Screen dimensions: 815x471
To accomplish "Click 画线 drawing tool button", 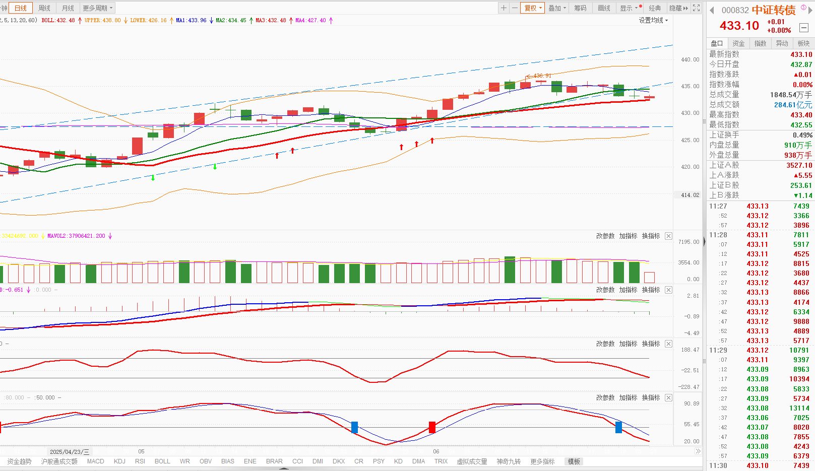I will pyautogui.click(x=604, y=8).
